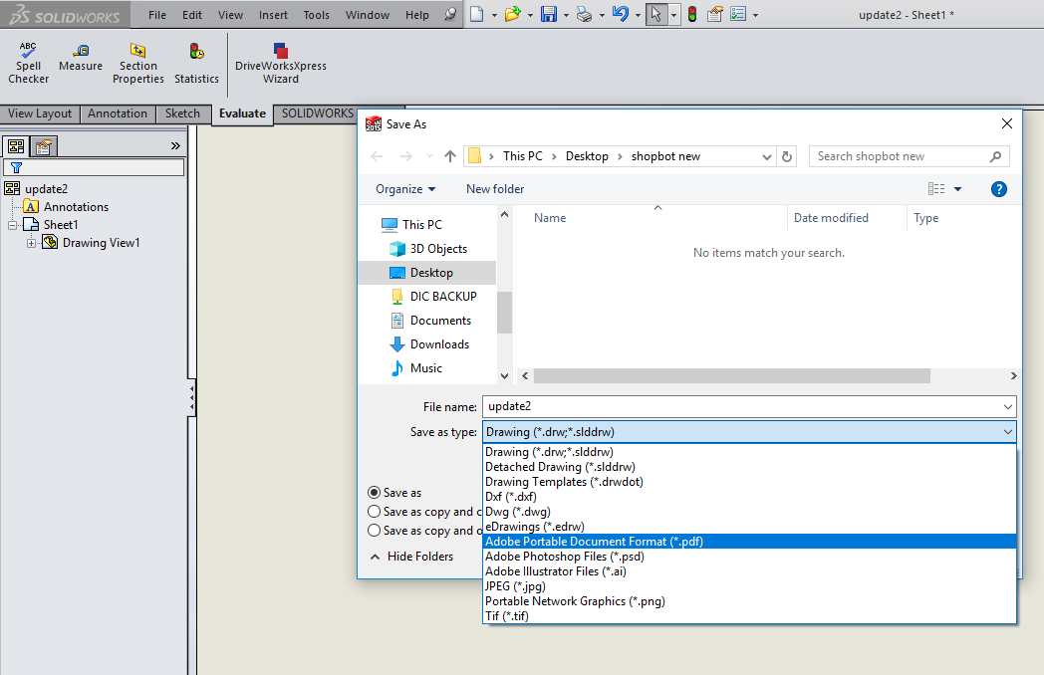Select the second Save as copy radio option
1044x675 pixels.
pyautogui.click(x=375, y=530)
